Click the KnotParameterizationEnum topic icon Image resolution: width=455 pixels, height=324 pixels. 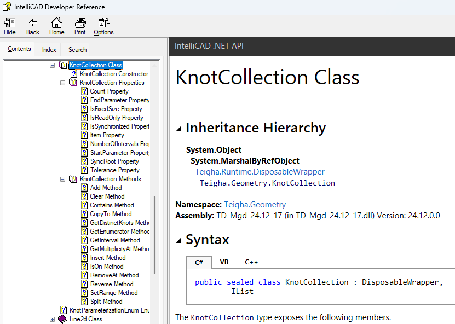pos(64,310)
